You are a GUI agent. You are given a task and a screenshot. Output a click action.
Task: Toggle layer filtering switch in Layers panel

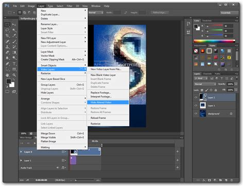237,78
